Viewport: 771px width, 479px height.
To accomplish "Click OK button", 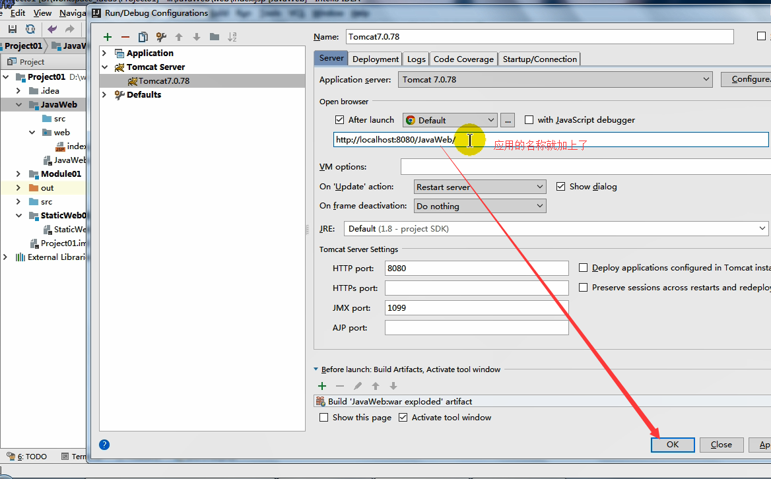I will point(673,445).
